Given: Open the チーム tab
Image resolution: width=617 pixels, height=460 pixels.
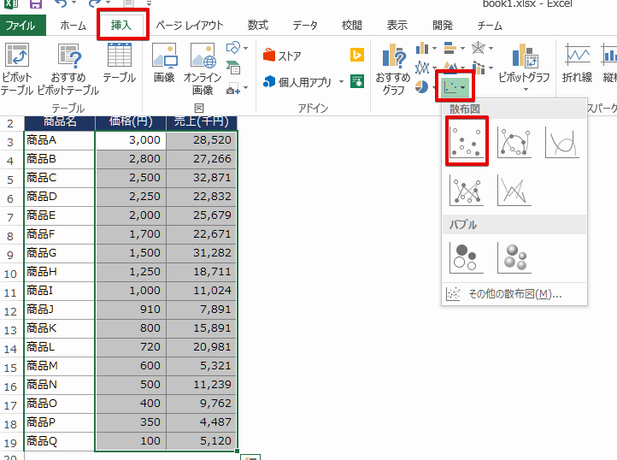Looking at the screenshot, I should tap(489, 26).
